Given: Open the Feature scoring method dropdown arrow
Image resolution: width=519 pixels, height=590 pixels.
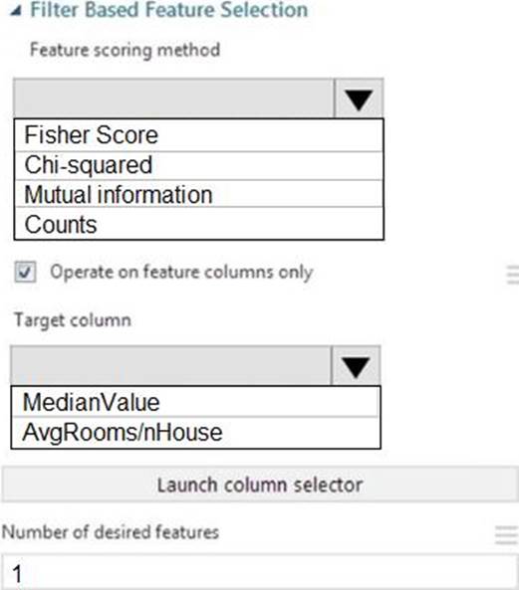Looking at the screenshot, I should coord(359,98).
